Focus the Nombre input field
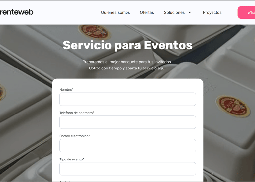Screen dimensions: 255x182 pyautogui.click(x=127, y=99)
